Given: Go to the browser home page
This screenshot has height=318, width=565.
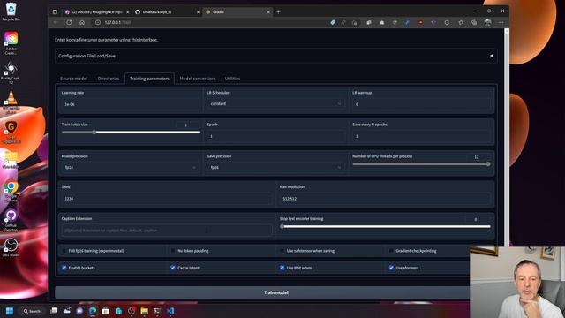Looking at the screenshot, I should coord(82,22).
